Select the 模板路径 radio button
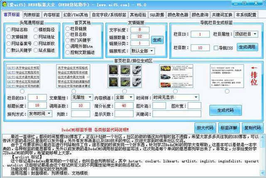The height and width of the screenshot is (178, 266). click(35, 30)
